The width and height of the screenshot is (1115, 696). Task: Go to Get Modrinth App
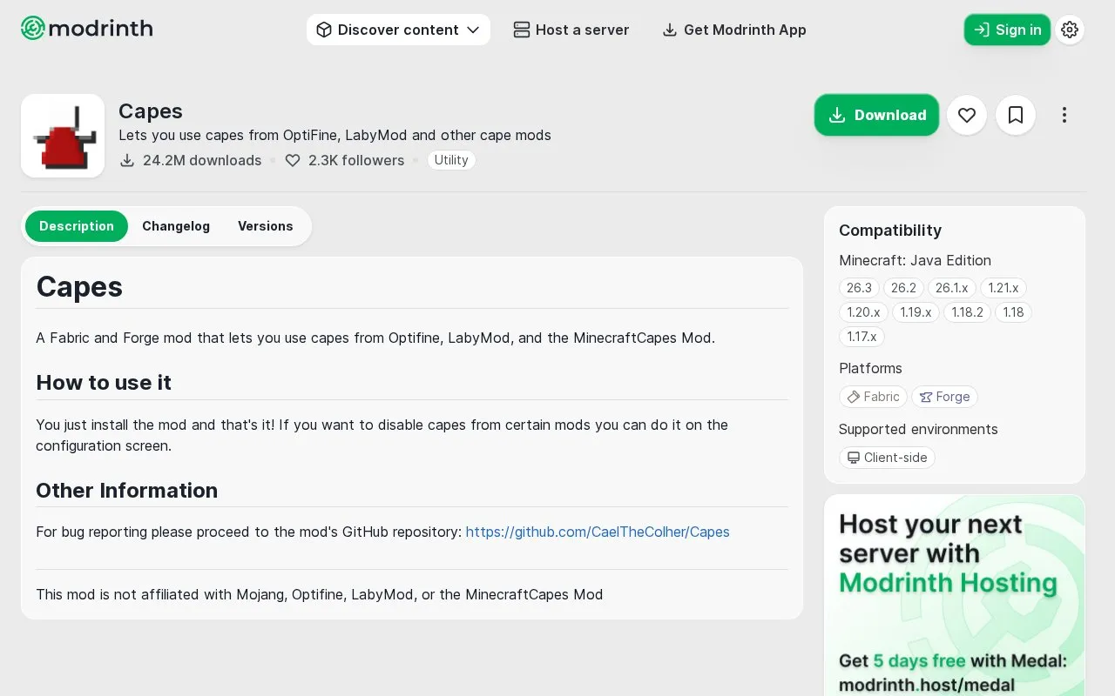734,30
